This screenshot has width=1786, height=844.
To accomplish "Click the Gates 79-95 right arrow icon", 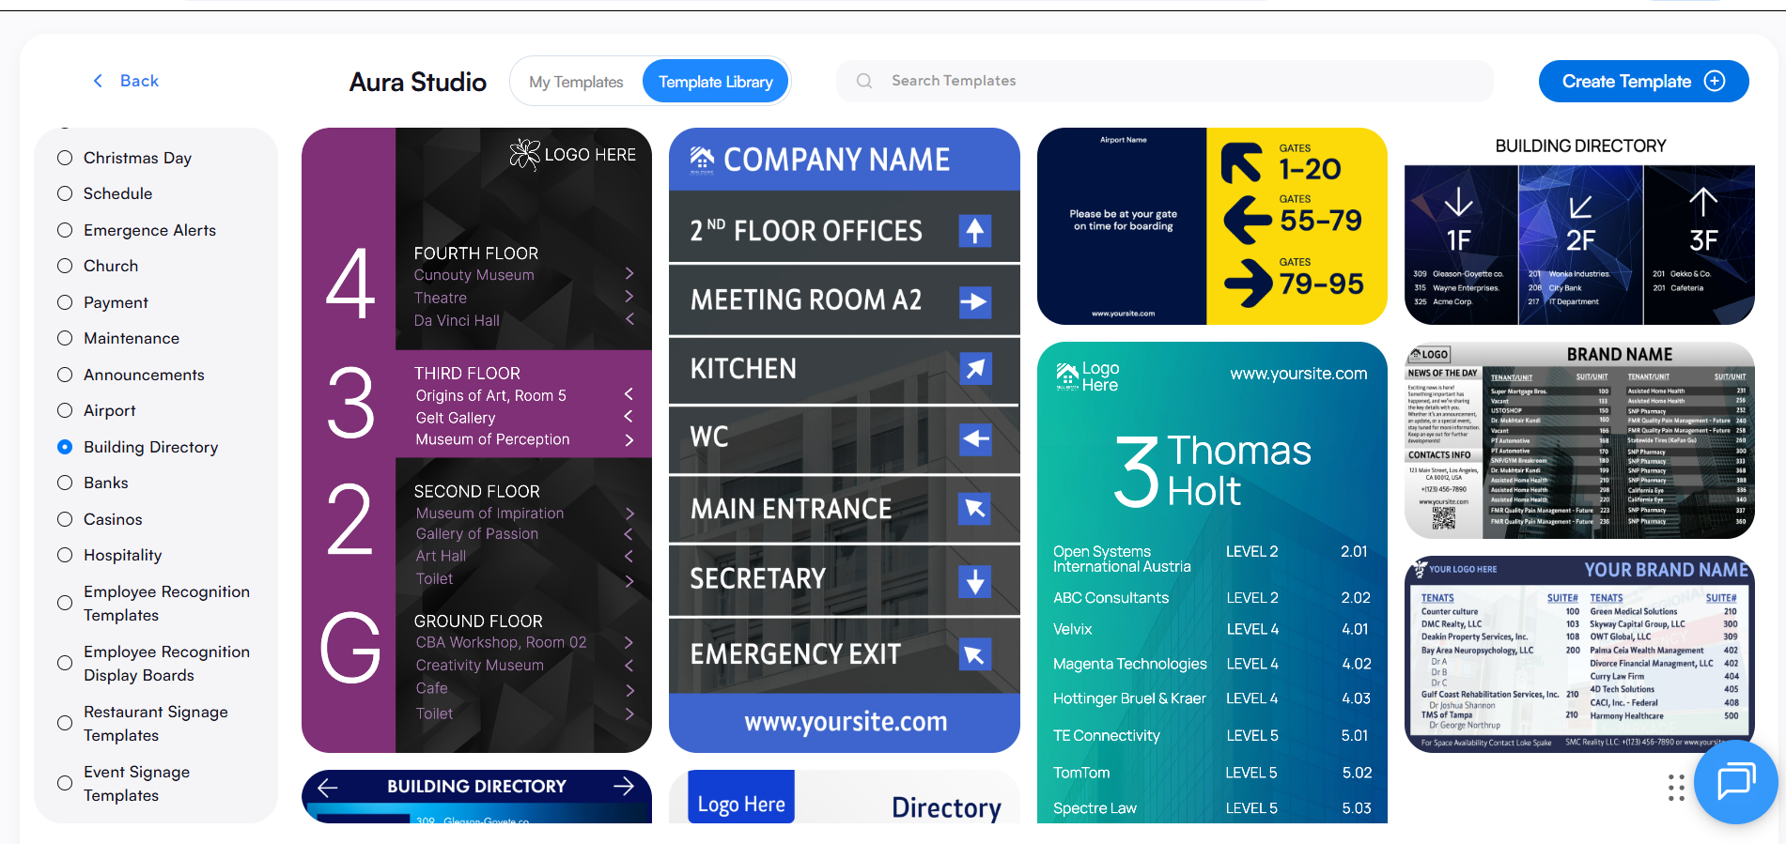I will click(x=1248, y=283).
